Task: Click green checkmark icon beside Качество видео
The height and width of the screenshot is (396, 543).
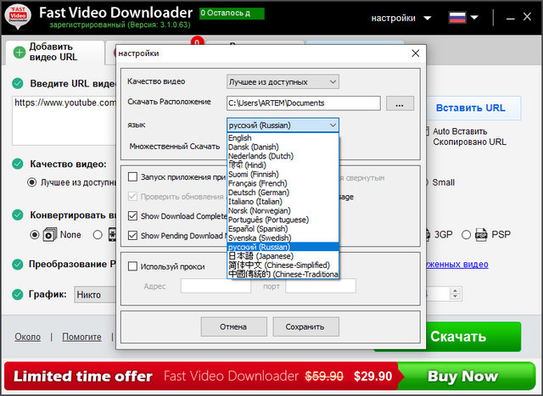Action: point(18,164)
